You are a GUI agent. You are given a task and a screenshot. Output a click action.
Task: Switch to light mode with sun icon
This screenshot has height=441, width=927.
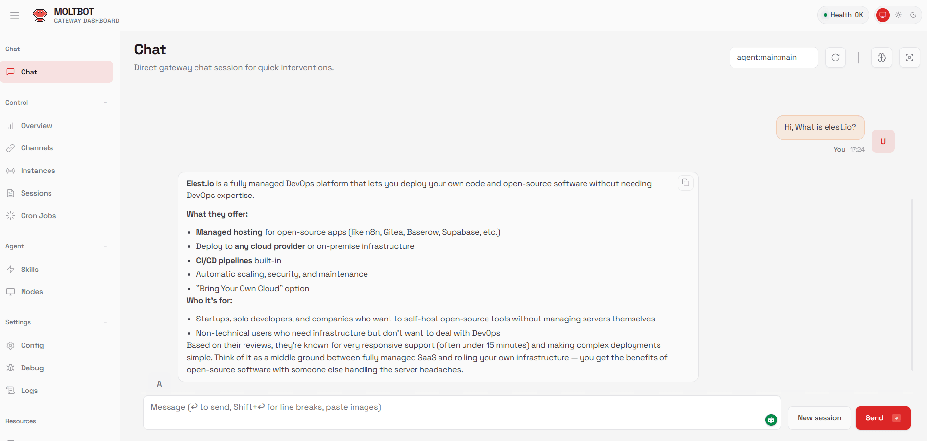pos(899,15)
